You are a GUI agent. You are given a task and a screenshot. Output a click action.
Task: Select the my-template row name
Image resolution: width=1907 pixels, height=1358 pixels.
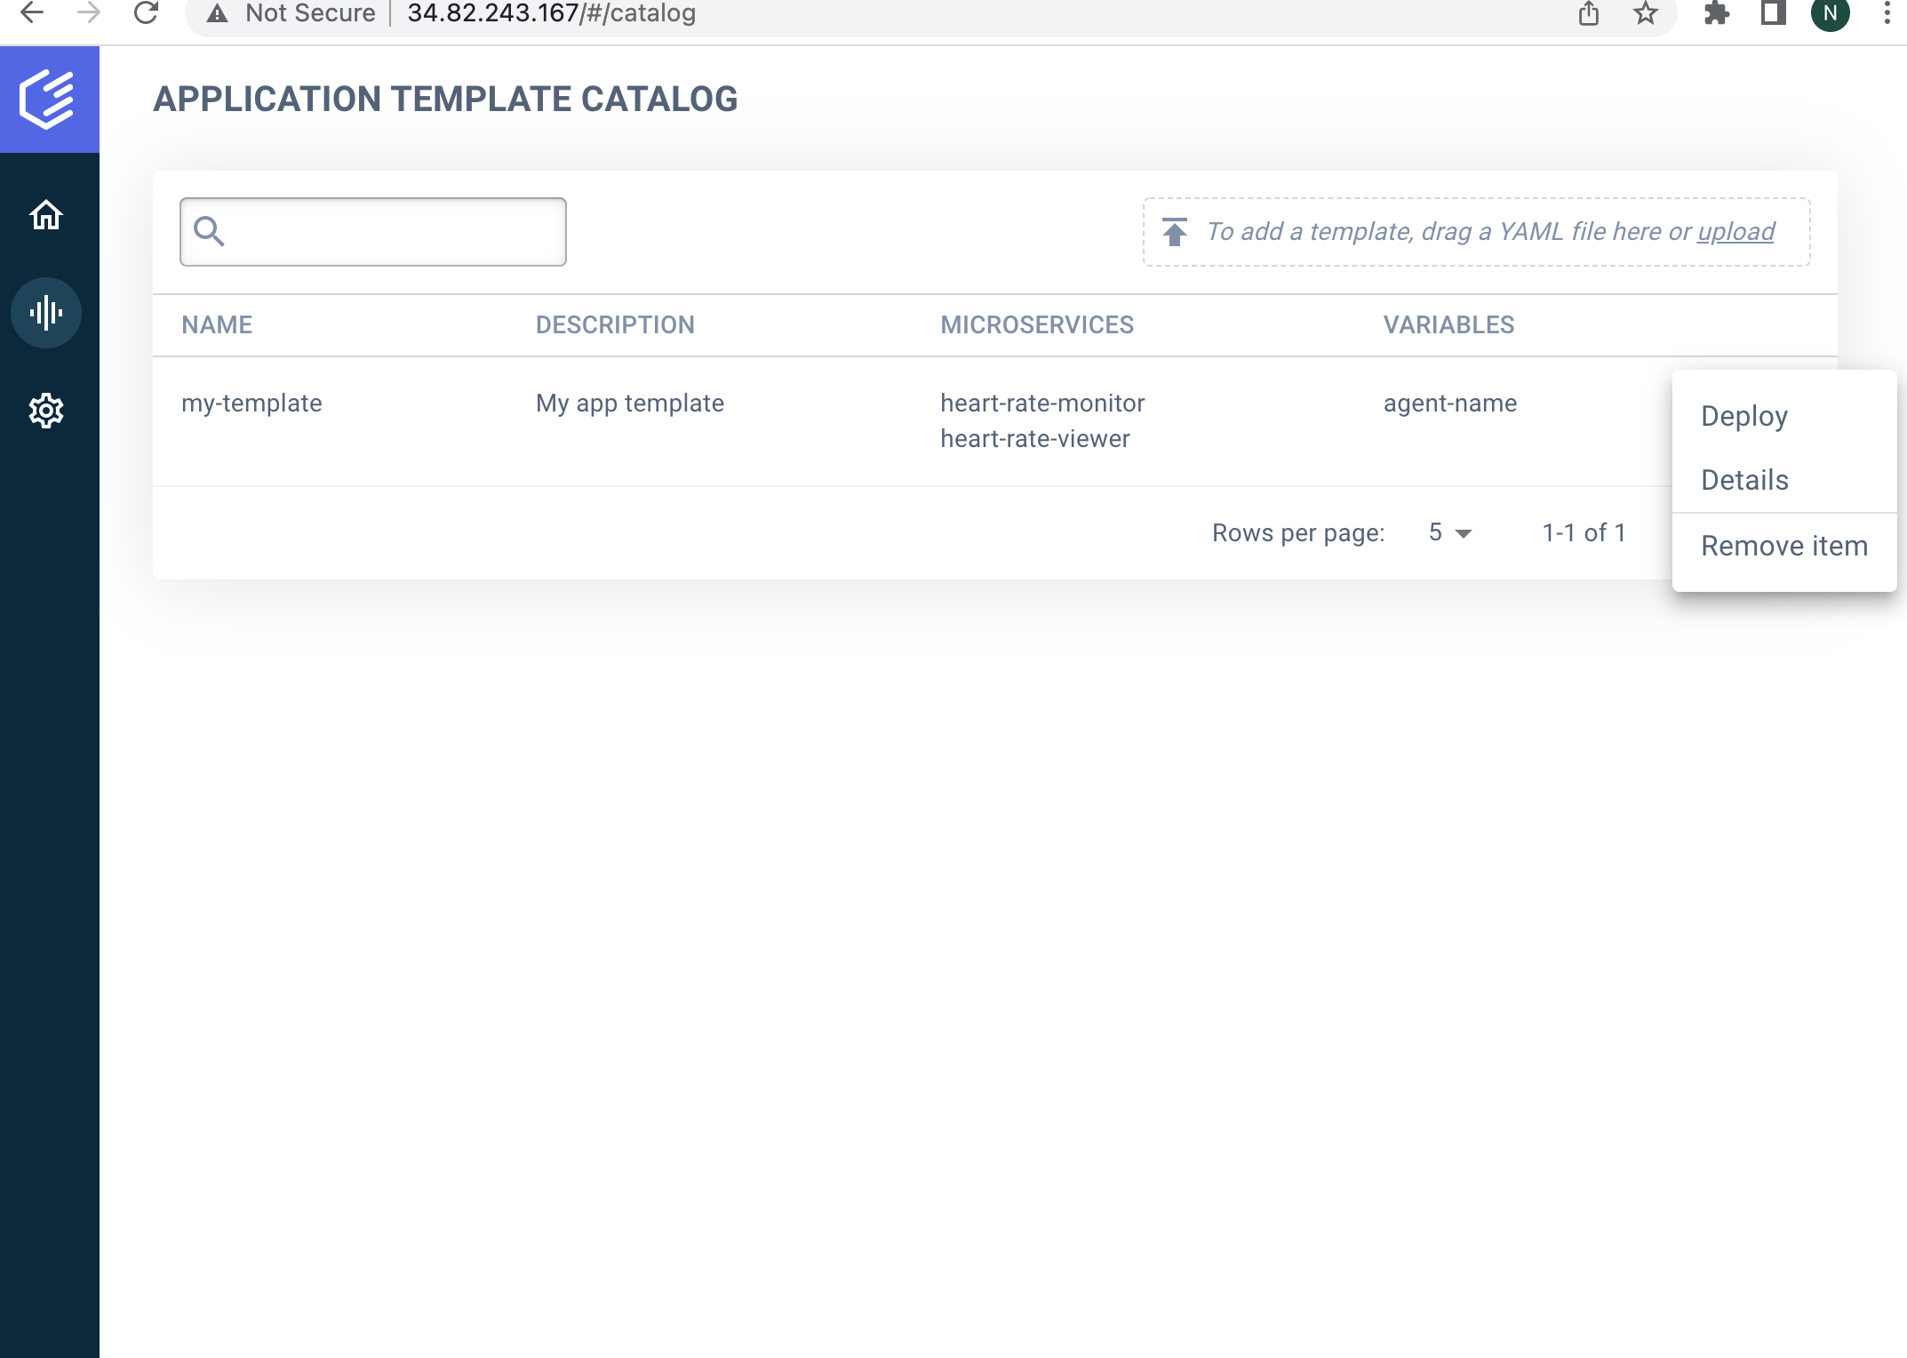(x=251, y=403)
